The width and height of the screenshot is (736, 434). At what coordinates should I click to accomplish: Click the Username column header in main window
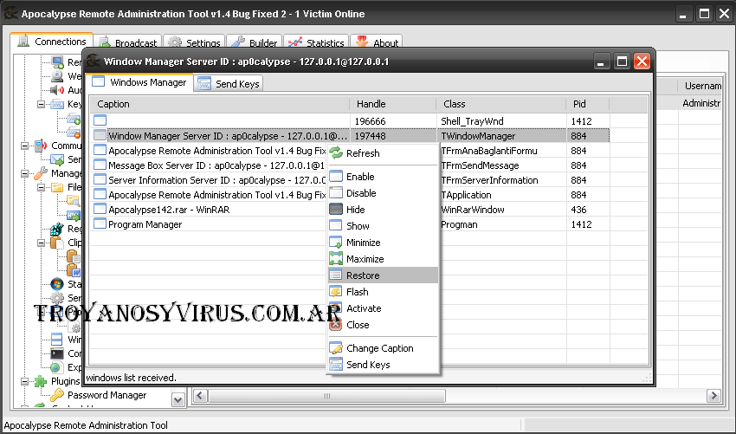700,86
